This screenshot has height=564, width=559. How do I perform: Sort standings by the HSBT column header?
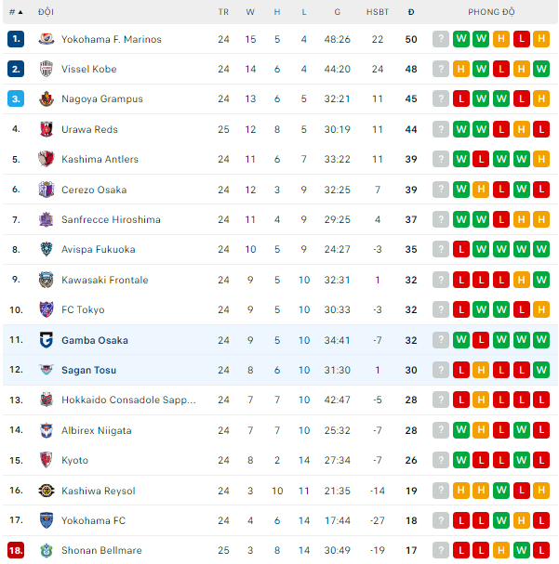[378, 12]
